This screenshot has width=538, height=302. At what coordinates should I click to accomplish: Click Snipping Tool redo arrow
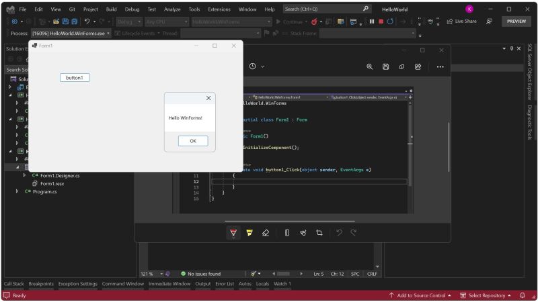point(354,233)
